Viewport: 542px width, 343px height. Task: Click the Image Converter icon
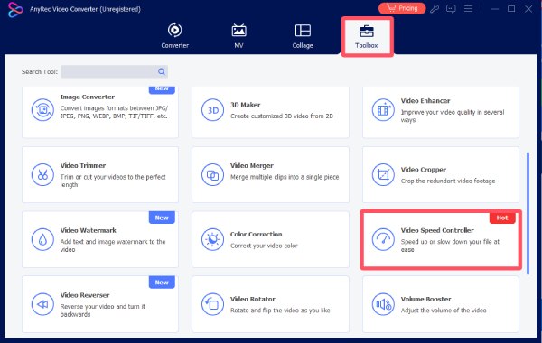click(42, 110)
